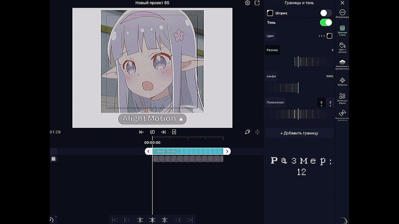Select the Положение x value field
Image resolution: width=399 pixels, height=224 pixels.
tap(321, 103)
